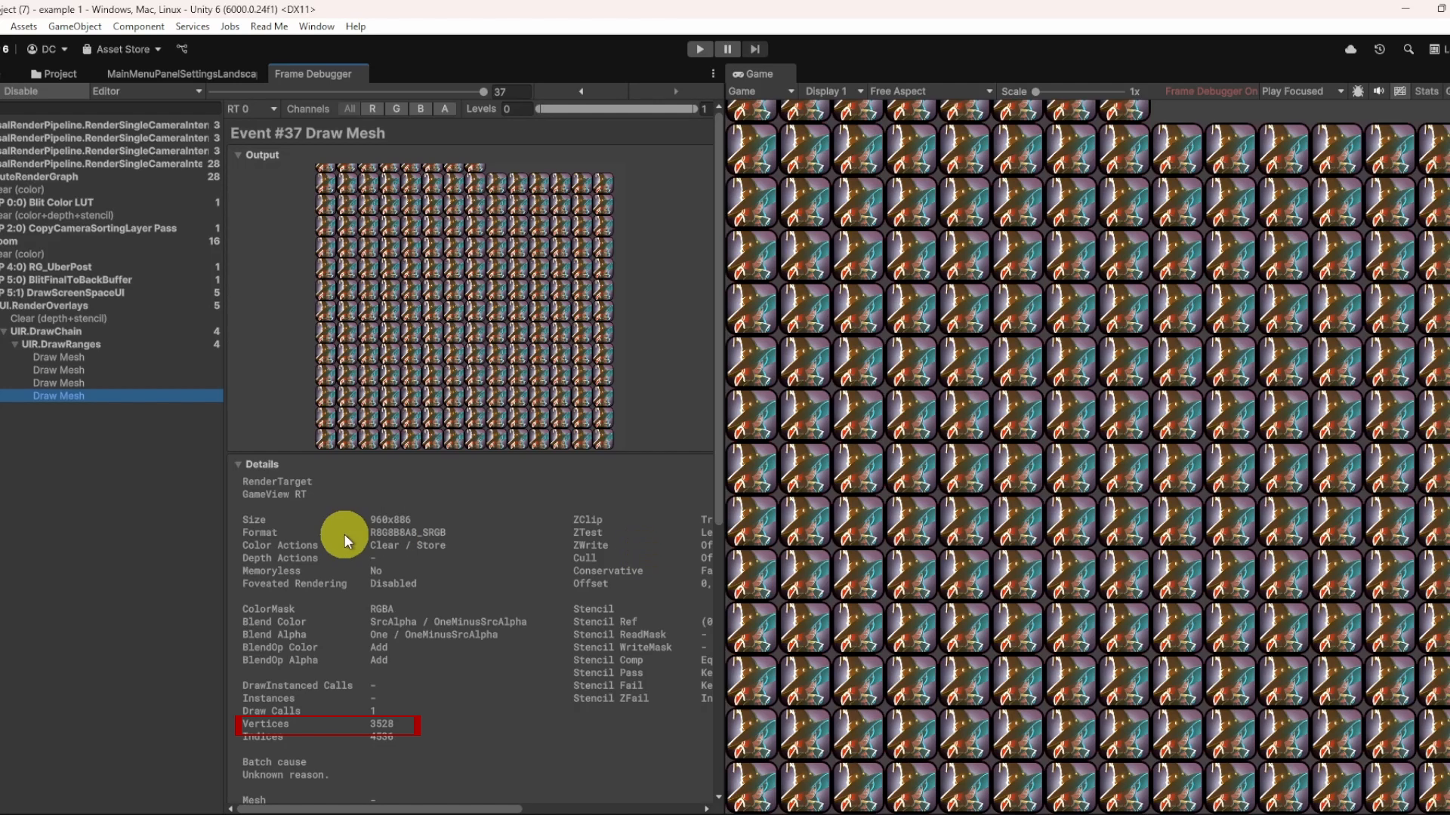Open the Stats overlay in Game view
The height and width of the screenshot is (815, 1450).
[1427, 91]
